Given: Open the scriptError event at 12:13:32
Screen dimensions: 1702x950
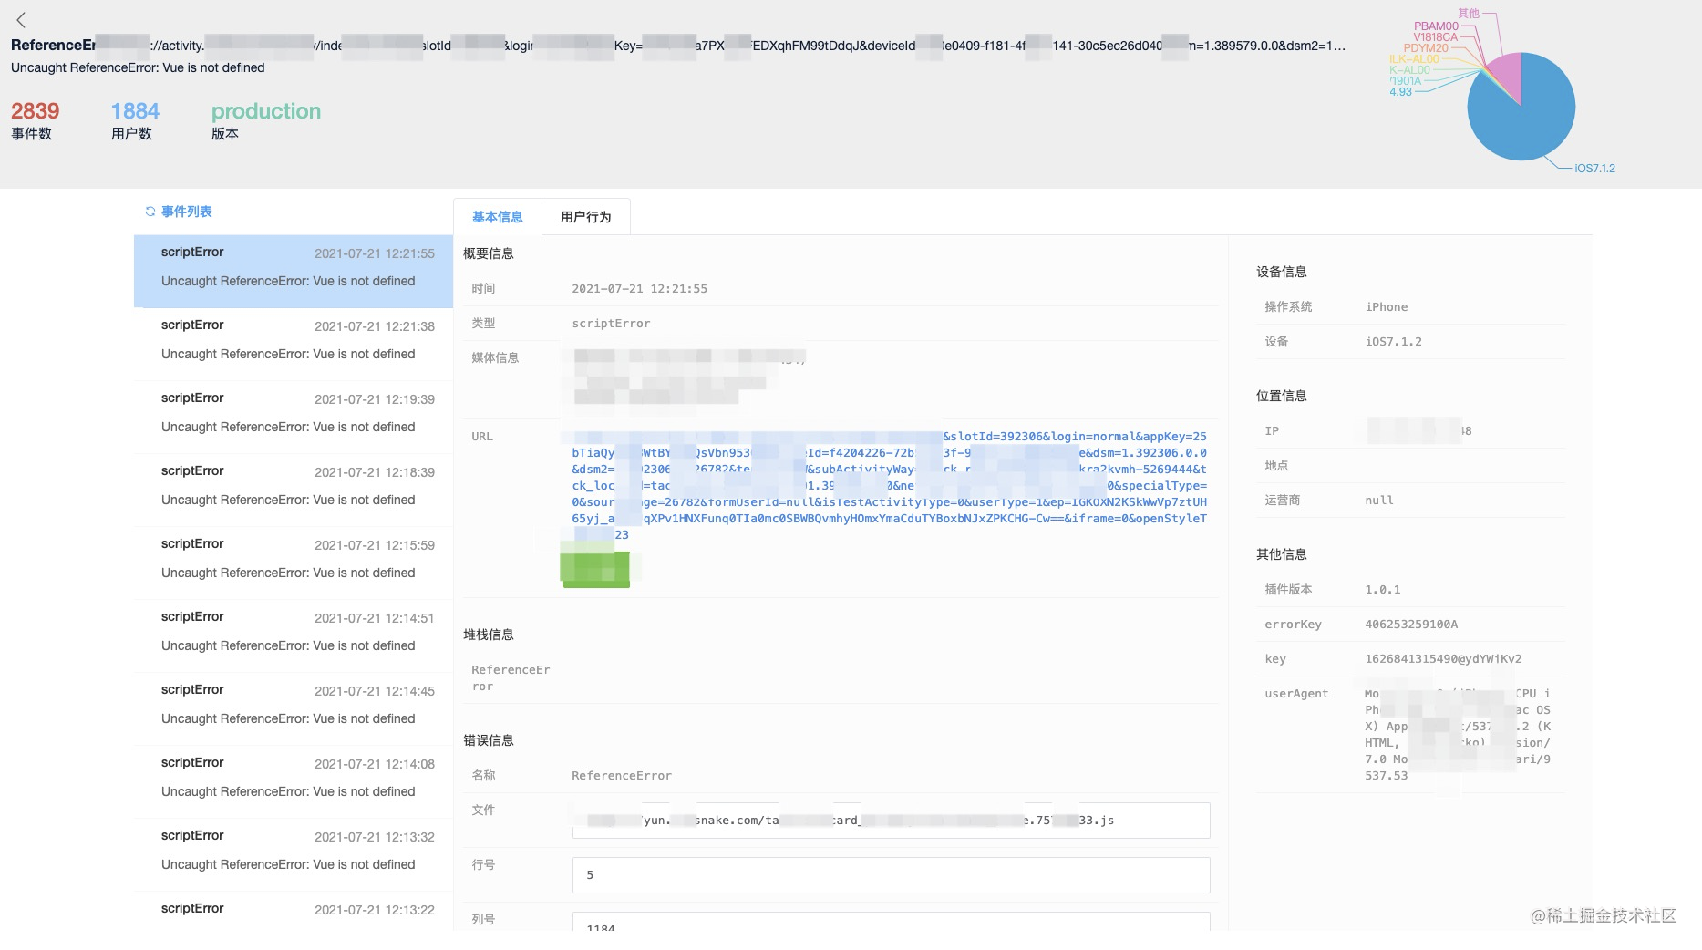Looking at the screenshot, I should [294, 854].
